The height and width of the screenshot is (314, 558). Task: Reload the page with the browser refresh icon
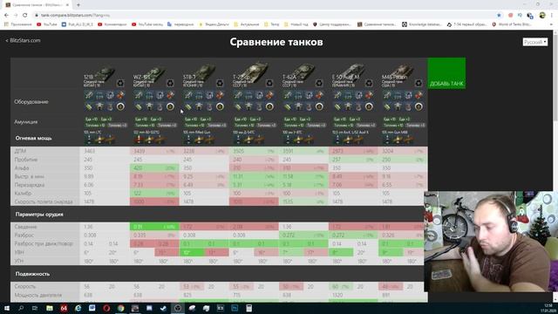point(25,16)
